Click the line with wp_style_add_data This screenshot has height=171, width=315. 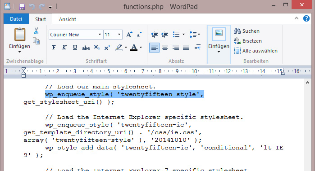point(164,148)
